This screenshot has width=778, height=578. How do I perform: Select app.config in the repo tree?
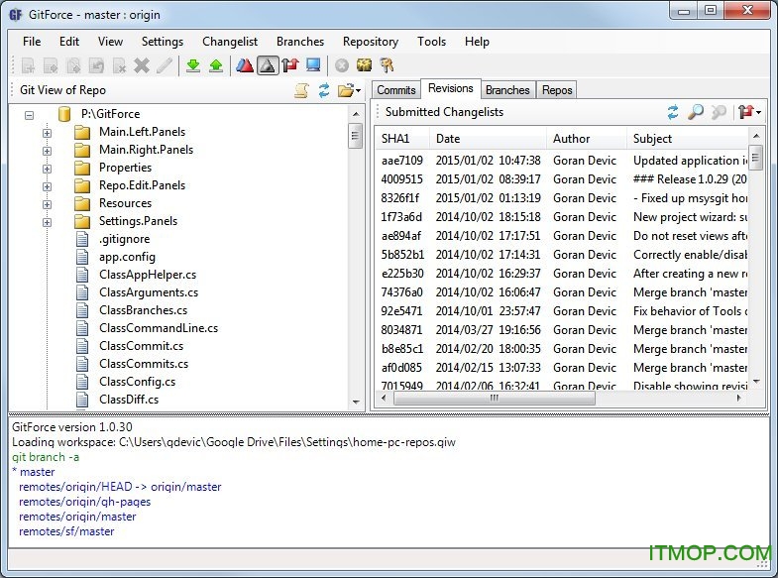[x=127, y=257]
